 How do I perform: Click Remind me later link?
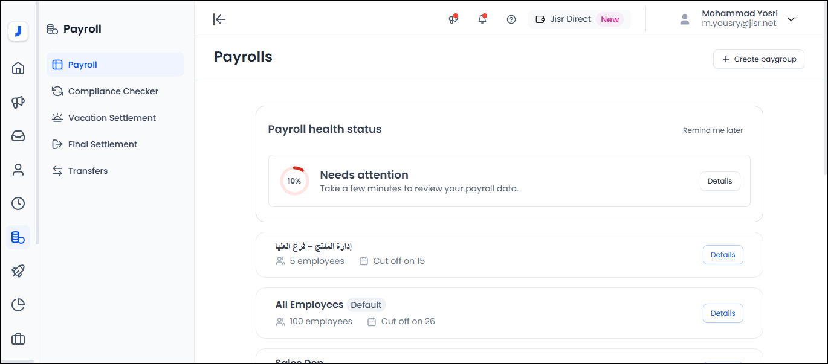pos(713,130)
